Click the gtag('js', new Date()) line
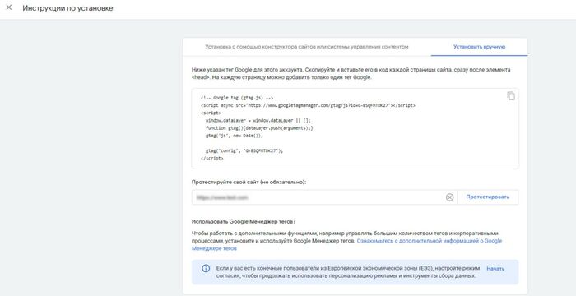This screenshot has width=576, height=296. (x=235, y=136)
